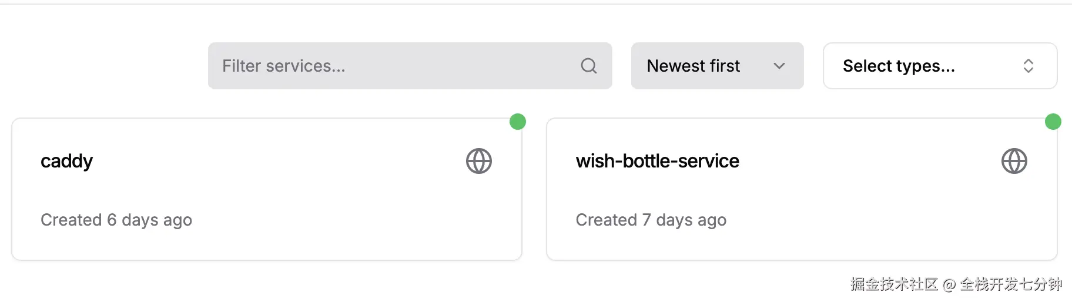Click the "Newest first" label text
Screen dimensions: 1072x302
[x=694, y=66]
